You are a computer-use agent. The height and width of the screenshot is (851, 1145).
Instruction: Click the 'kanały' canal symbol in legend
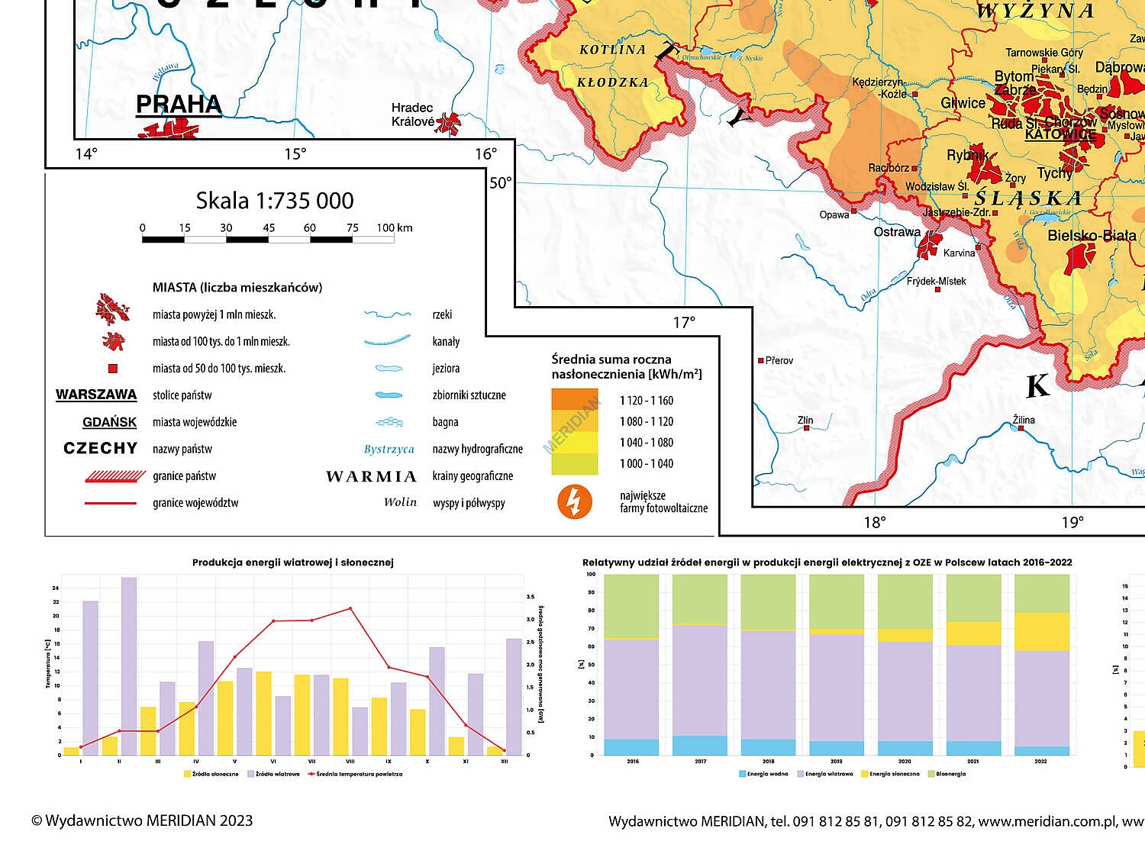point(388,341)
